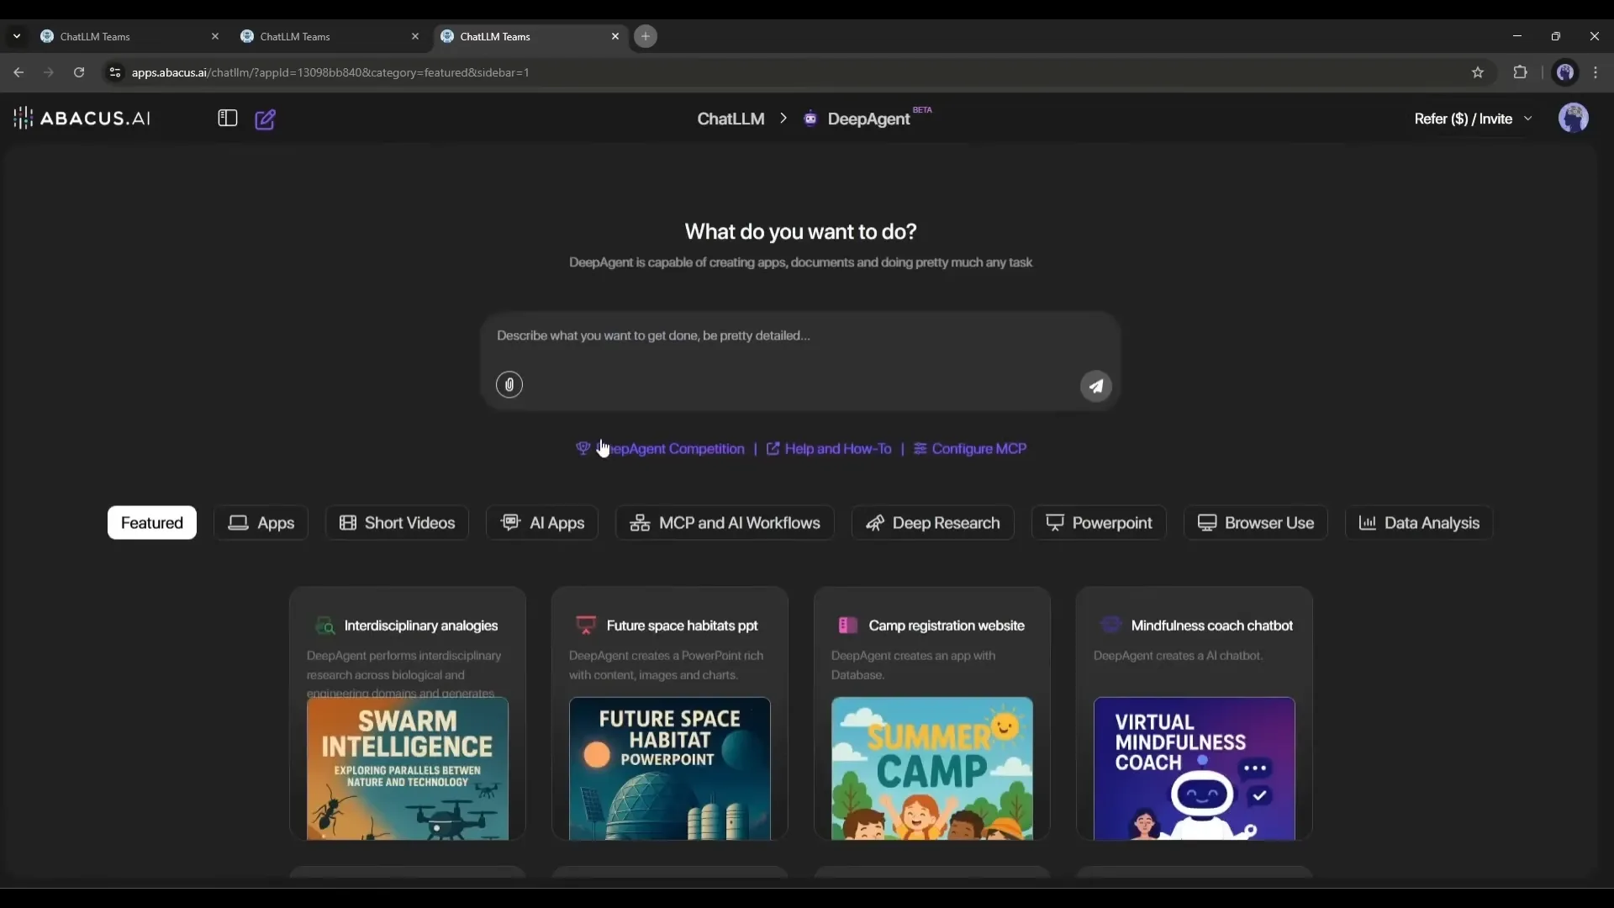Click the browser address bar URL
Image resolution: width=1614 pixels, height=908 pixels.
tap(330, 72)
